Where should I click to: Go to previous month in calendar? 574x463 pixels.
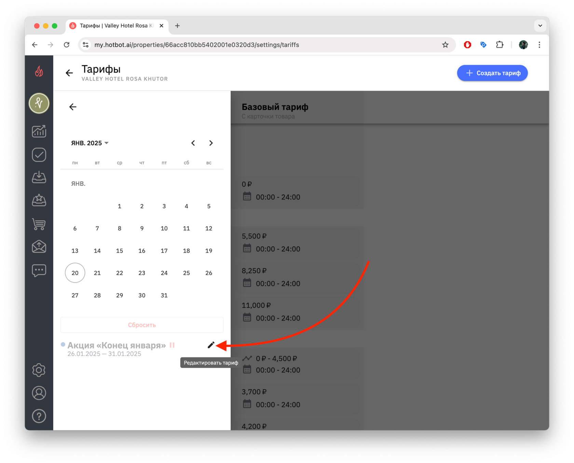(193, 143)
